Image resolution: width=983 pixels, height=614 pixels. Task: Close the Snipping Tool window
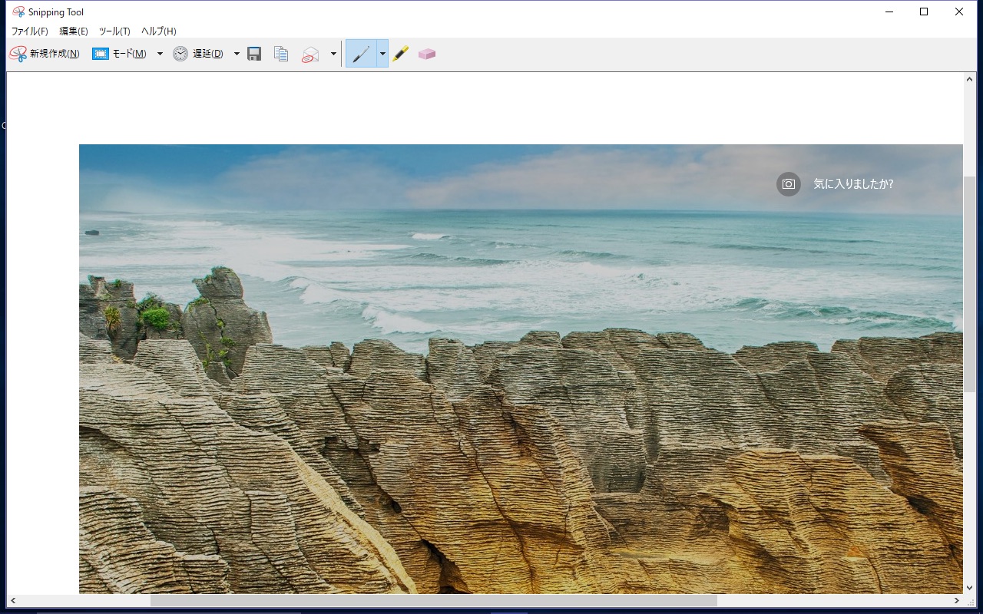tap(959, 12)
